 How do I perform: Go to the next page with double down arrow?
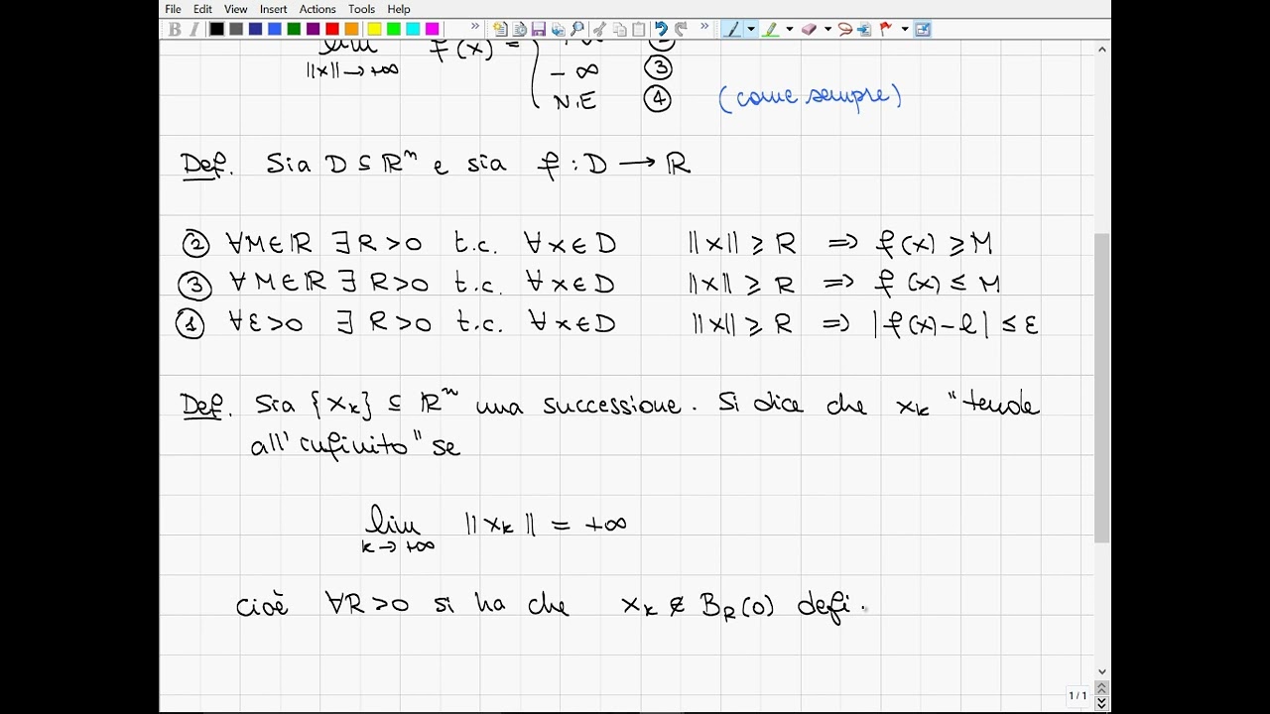coord(1102,703)
